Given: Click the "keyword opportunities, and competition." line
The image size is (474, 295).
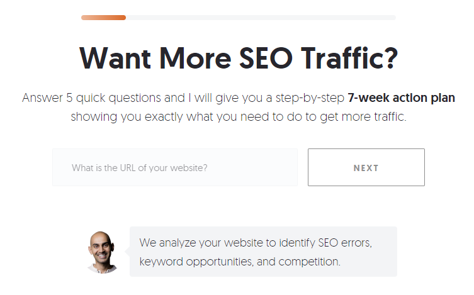Looking at the screenshot, I should point(240,262).
